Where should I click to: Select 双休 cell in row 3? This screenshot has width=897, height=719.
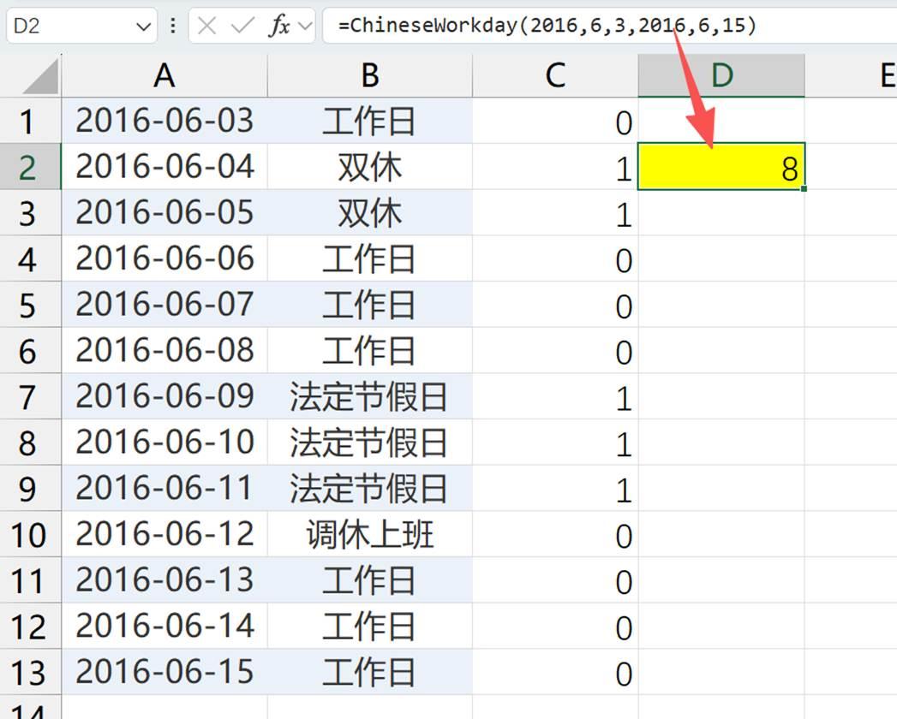click(x=370, y=212)
